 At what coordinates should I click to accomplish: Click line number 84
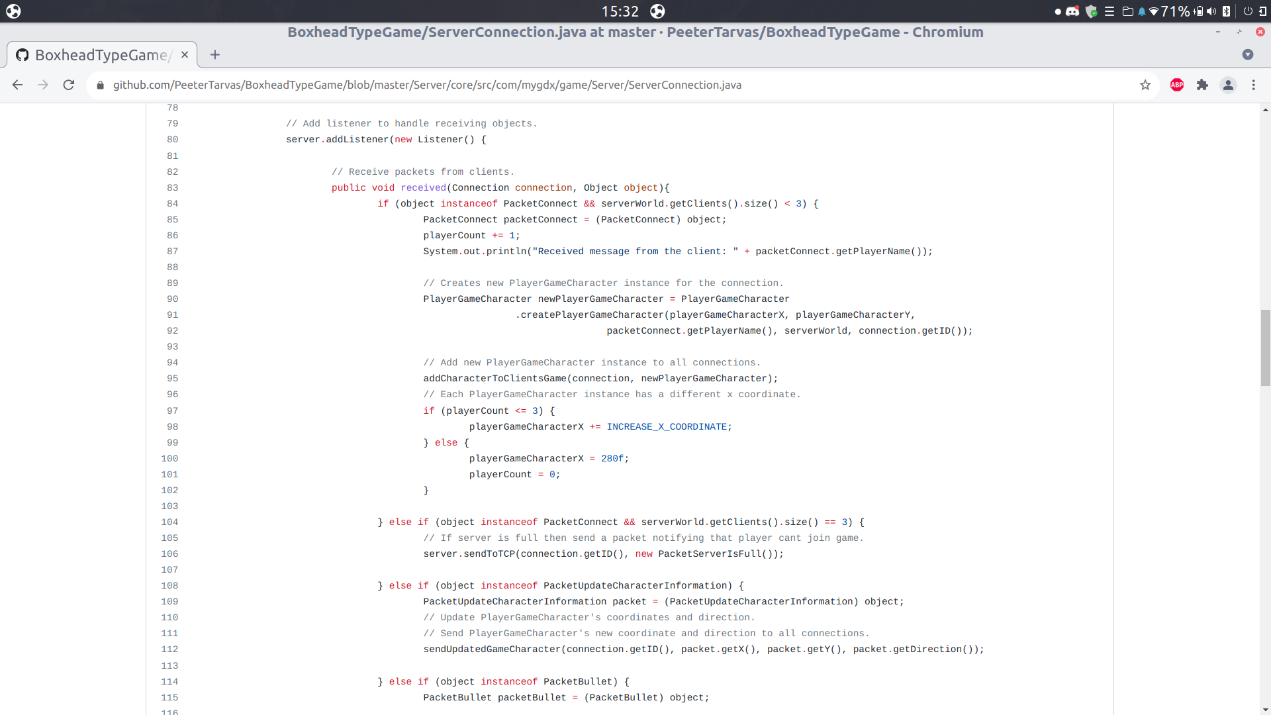click(x=172, y=204)
